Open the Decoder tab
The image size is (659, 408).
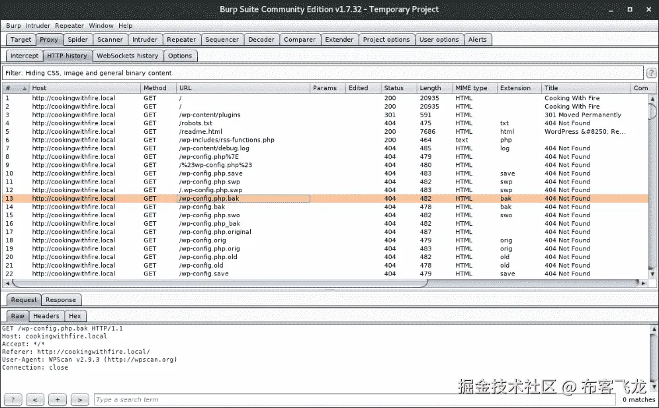pyautogui.click(x=261, y=39)
